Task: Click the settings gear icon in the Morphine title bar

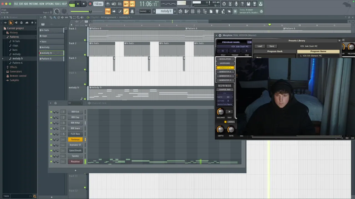Action: (x=220, y=35)
